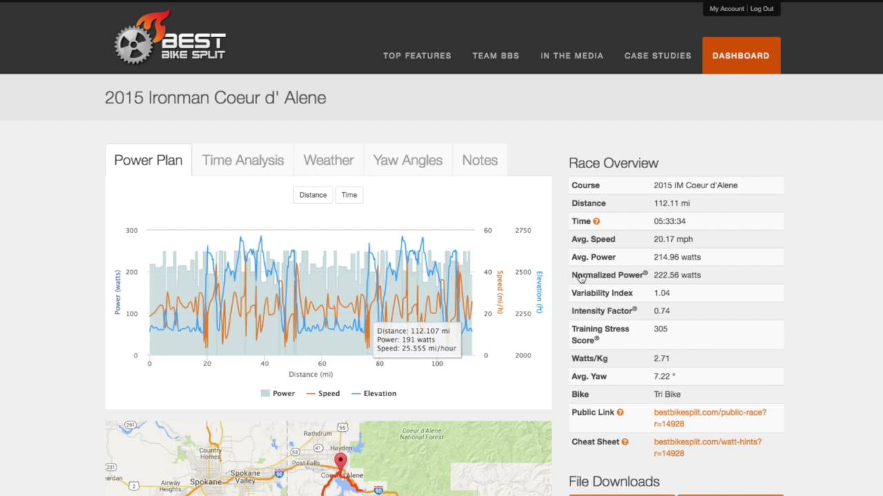
Task: Click the page title '2015 Ironman Coeur d' Alene'
Action: 215,98
